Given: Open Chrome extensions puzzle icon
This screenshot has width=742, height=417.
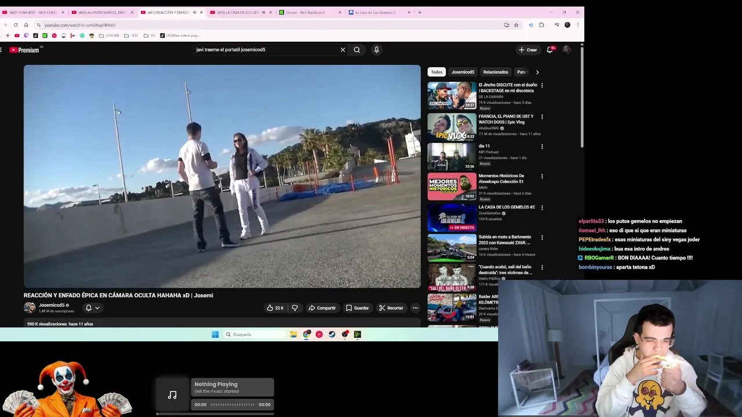Looking at the screenshot, I should pyautogui.click(x=541, y=25).
